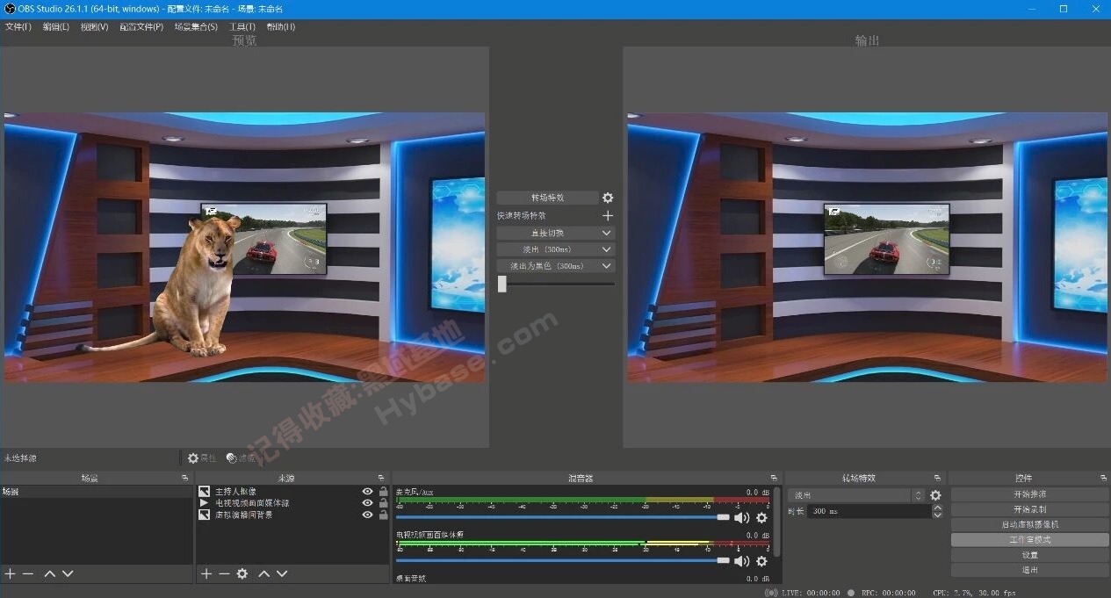Image resolution: width=1111 pixels, height=598 pixels.
Task: Open the 直接切换 transition dropdown
Action: [606, 232]
